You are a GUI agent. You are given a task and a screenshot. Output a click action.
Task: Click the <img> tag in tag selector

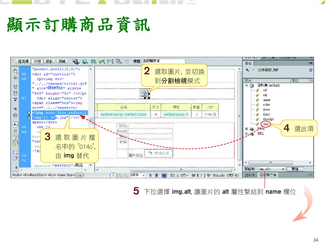[79, 175]
